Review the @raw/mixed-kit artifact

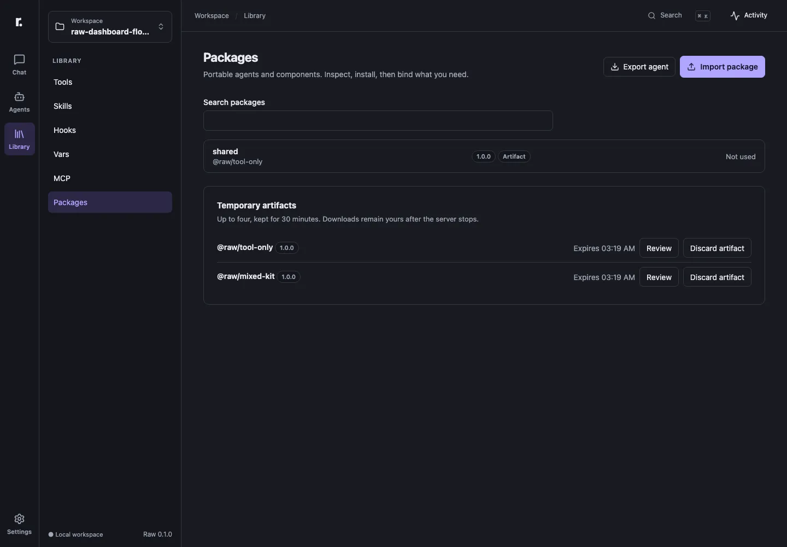click(x=659, y=277)
